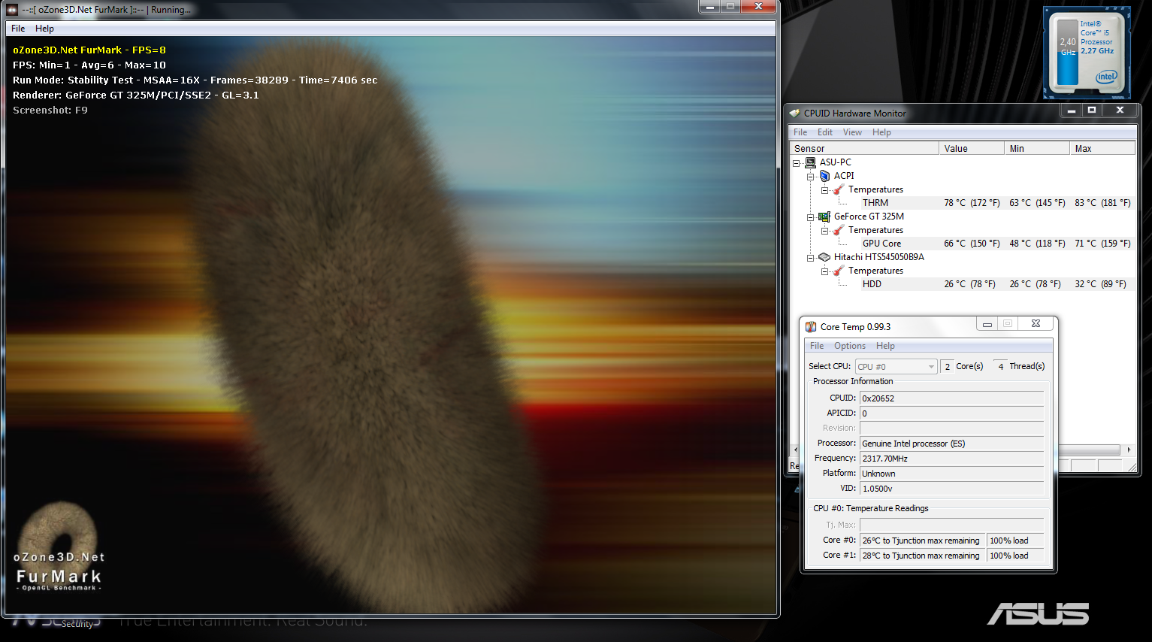Viewport: 1152px width, 642px height.
Task: Click the ACPI shield icon
Action: [824, 176]
